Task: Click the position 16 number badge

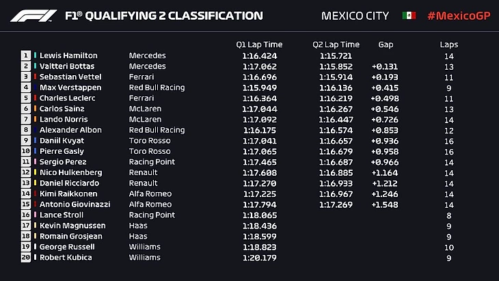Action: click(x=26, y=215)
